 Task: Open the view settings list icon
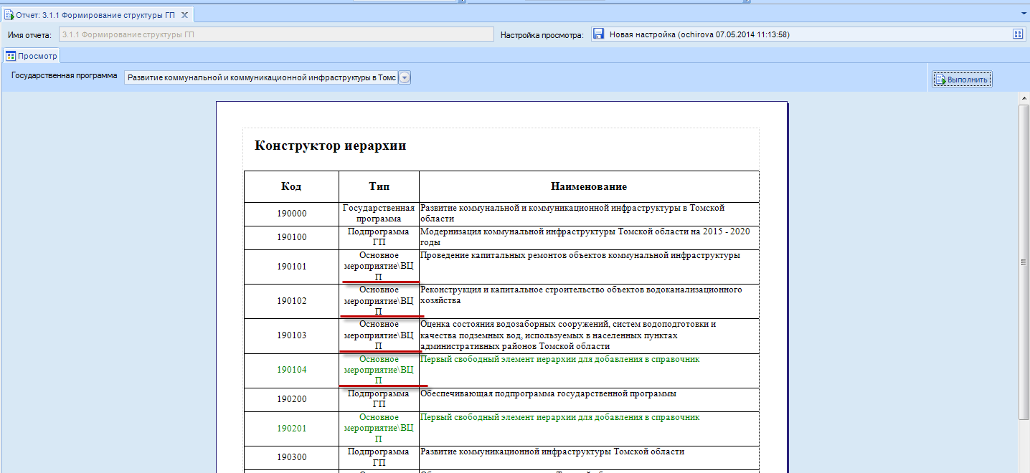pos(1017,34)
